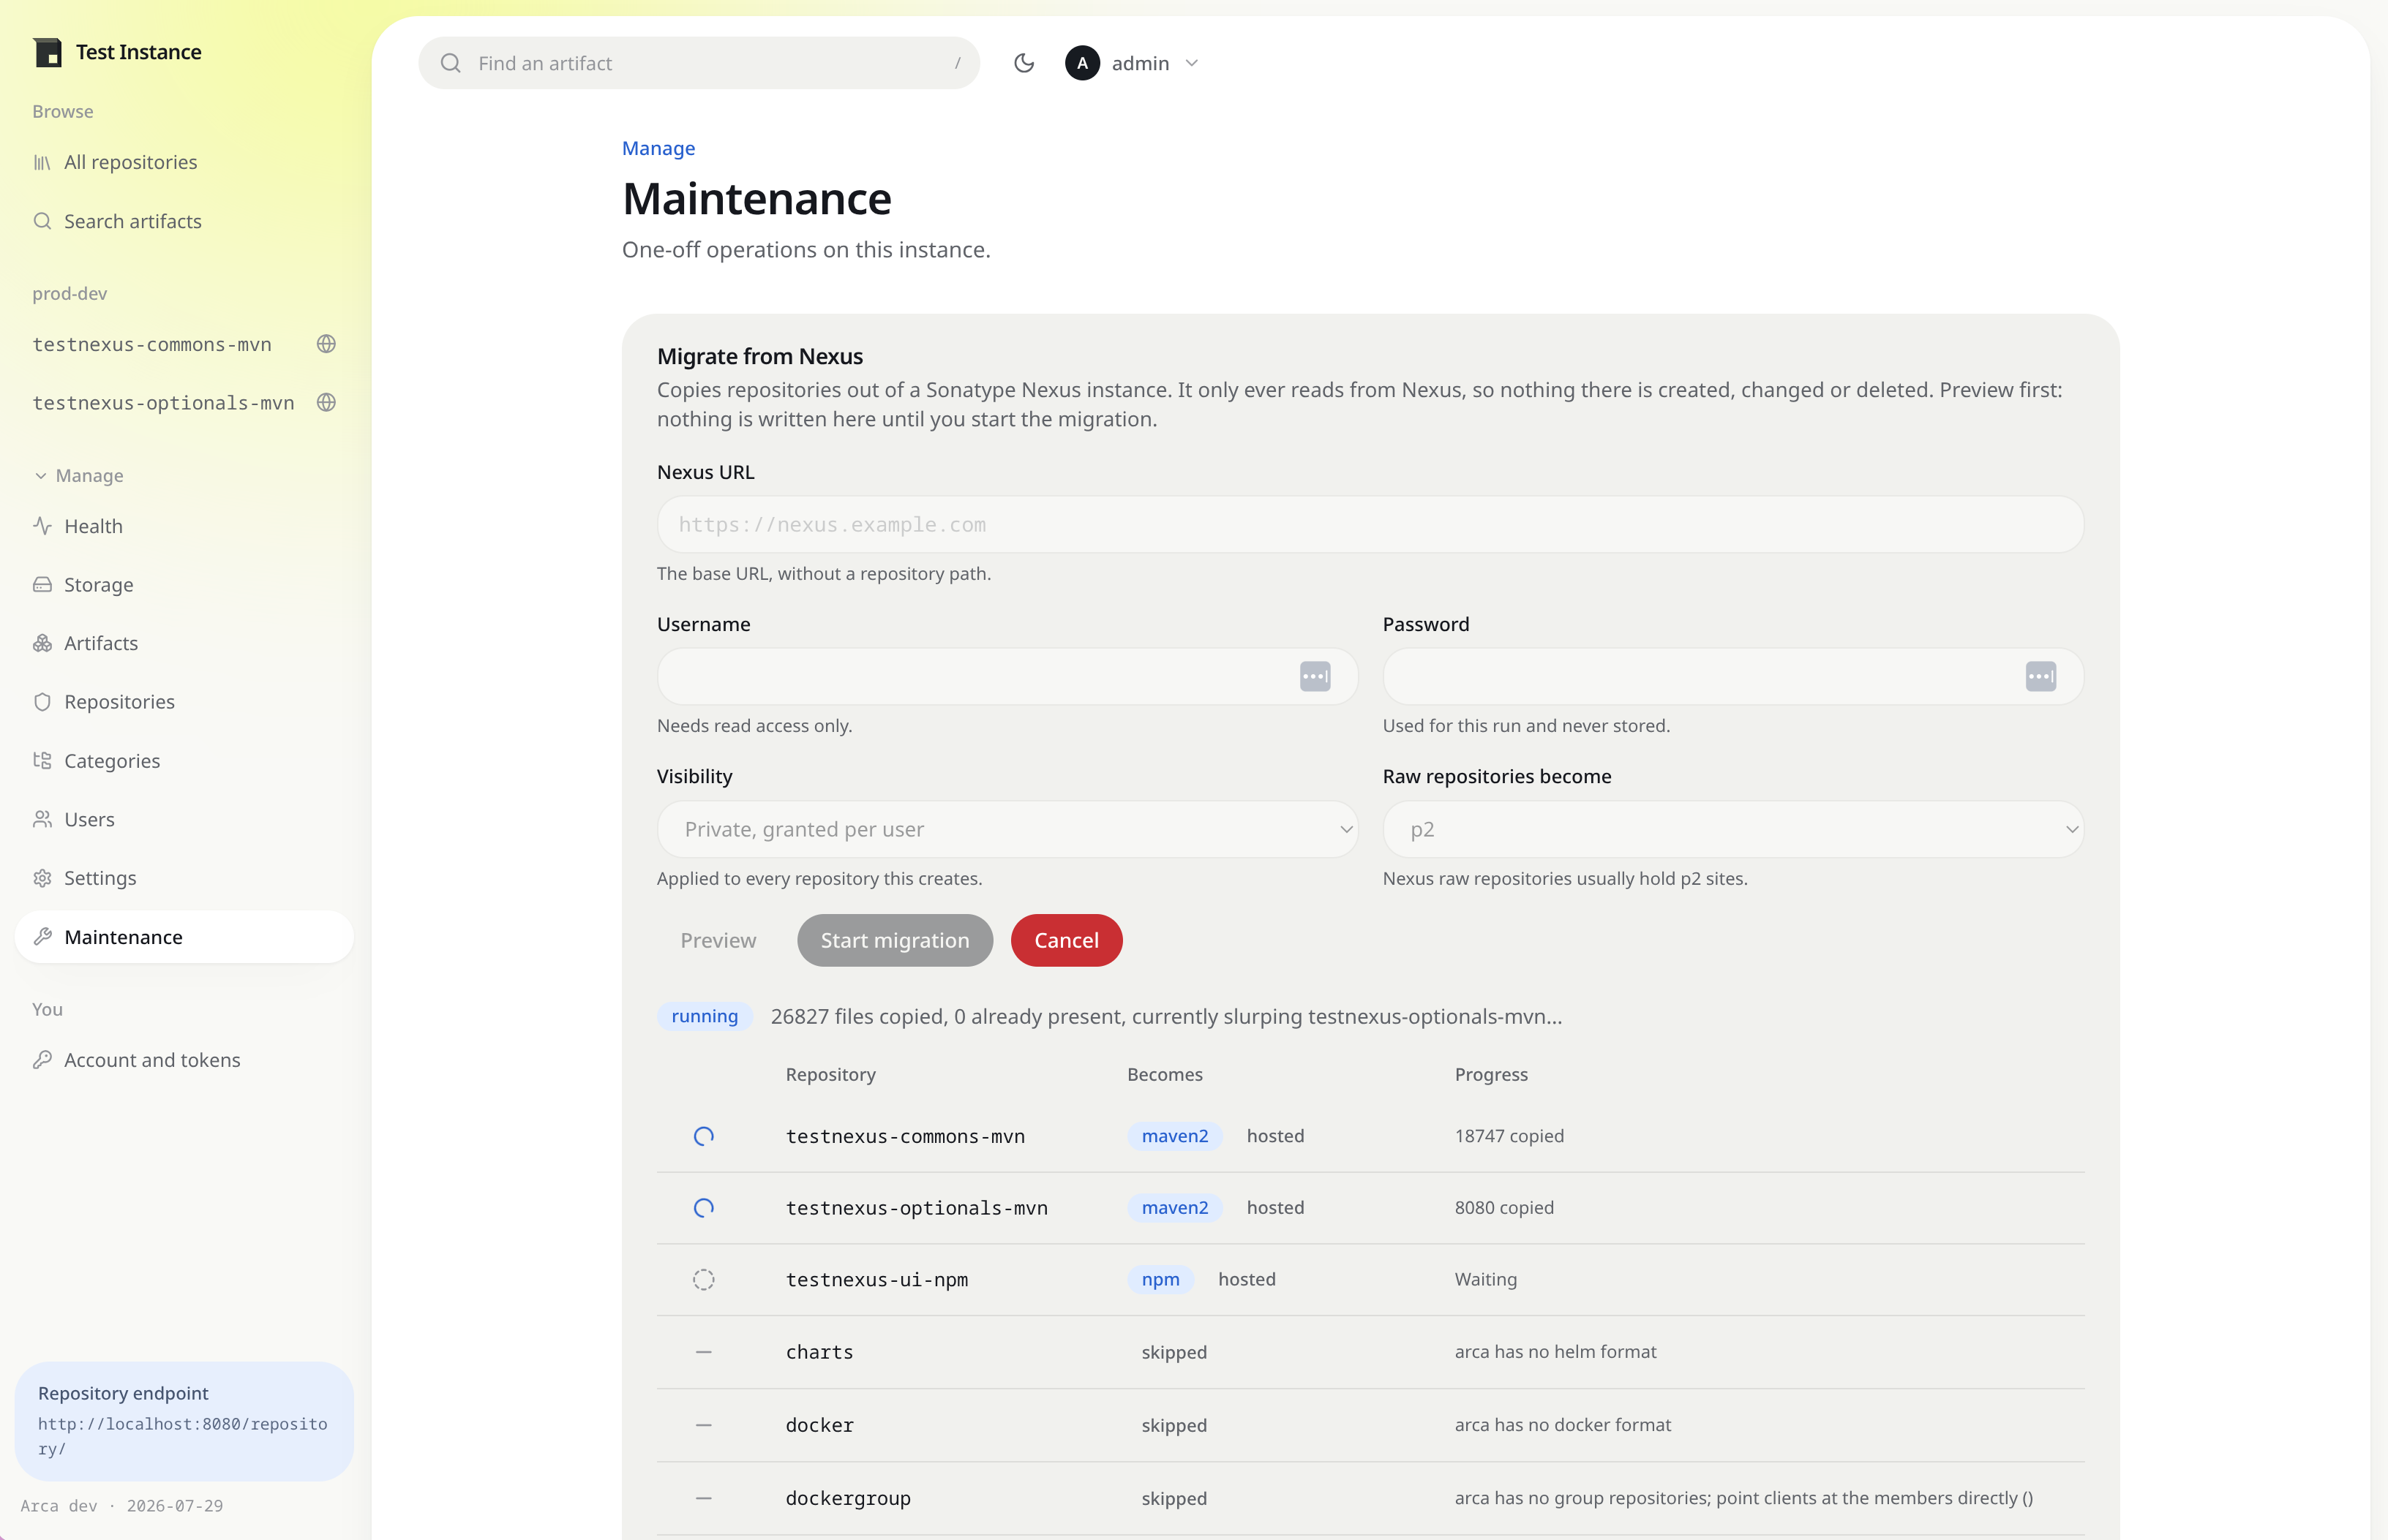This screenshot has height=1540, width=2388.
Task: Click the Categories tree icon
Action: [42, 761]
